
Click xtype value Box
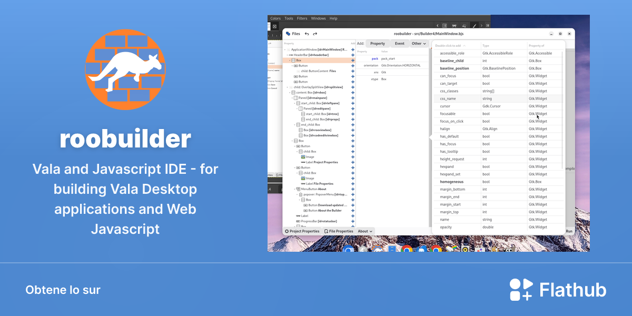(384, 79)
